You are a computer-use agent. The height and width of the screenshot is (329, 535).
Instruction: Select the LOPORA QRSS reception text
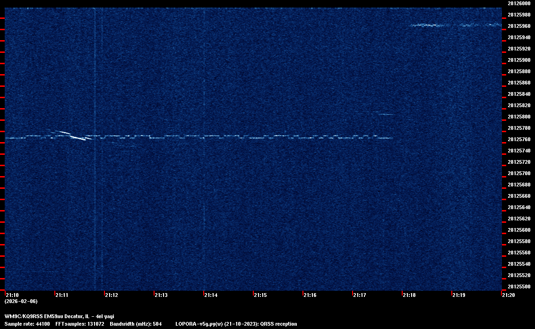236,324
